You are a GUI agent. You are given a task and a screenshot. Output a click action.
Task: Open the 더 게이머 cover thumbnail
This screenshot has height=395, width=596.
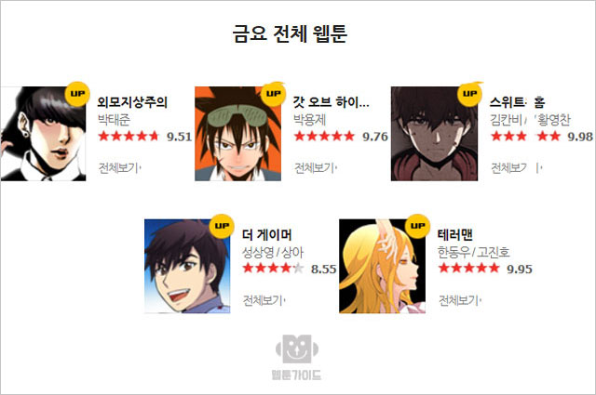click(x=187, y=266)
